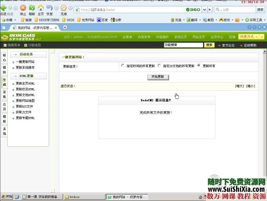Open a new browser tab

[65, 27]
